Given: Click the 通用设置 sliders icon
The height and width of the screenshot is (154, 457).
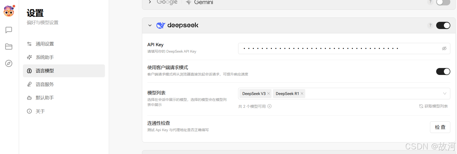Looking at the screenshot, I should tap(29, 44).
